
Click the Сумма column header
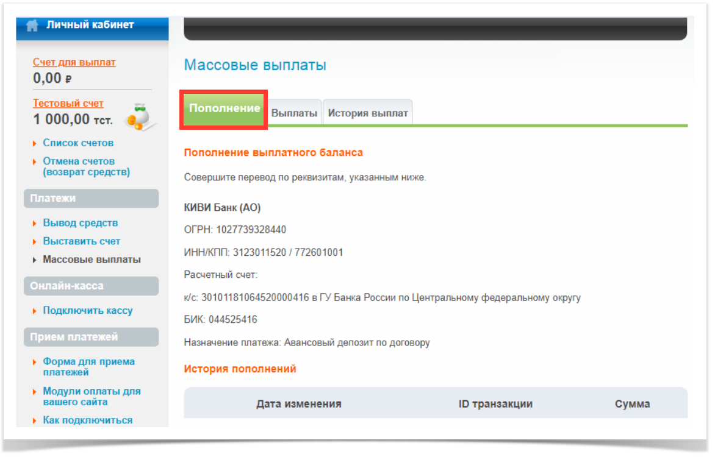(x=632, y=404)
